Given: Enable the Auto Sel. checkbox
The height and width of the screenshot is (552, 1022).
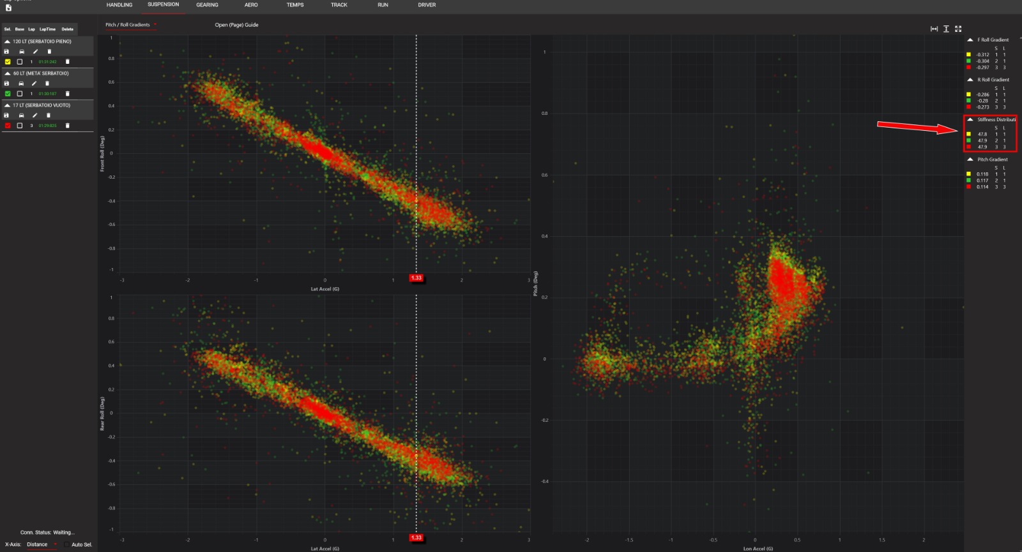Looking at the screenshot, I should 67,544.
